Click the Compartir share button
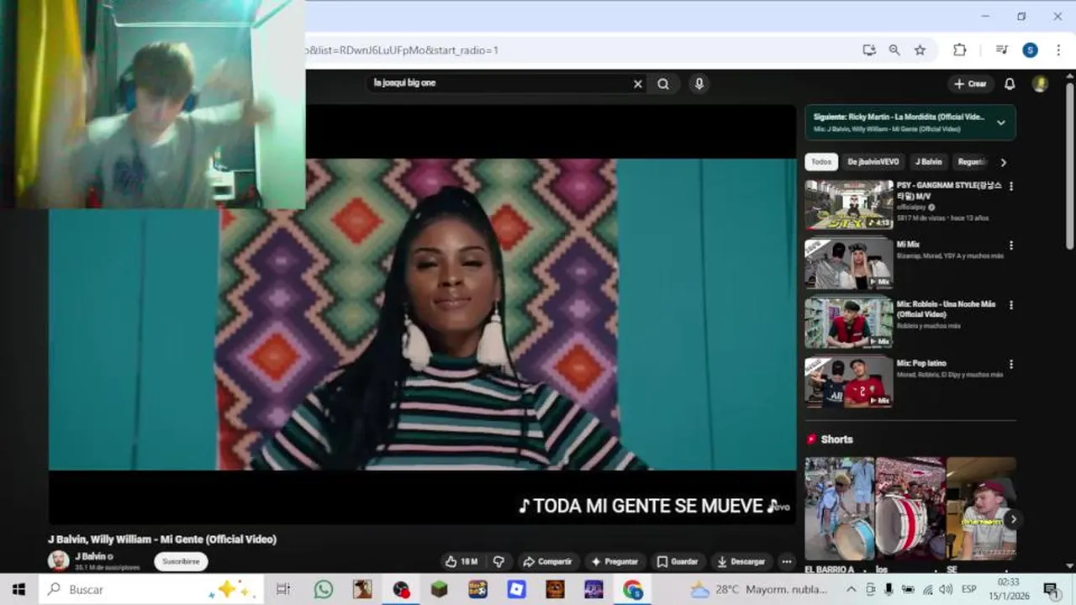Image resolution: width=1076 pixels, height=605 pixels. point(547,561)
